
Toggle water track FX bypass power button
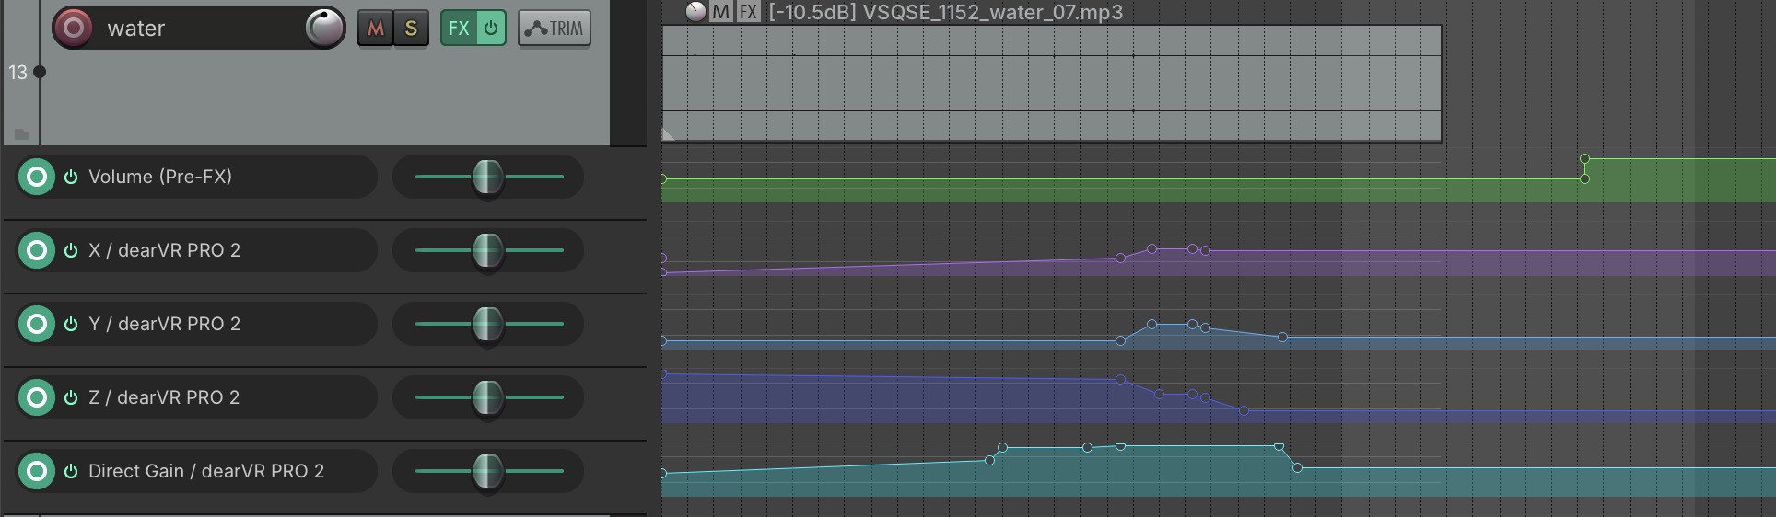[491, 28]
